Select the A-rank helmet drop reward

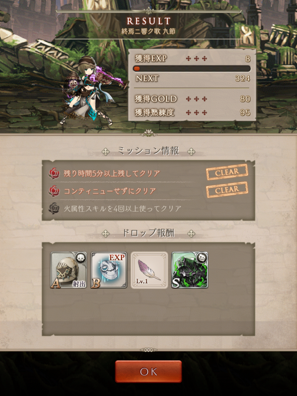pos(69,270)
